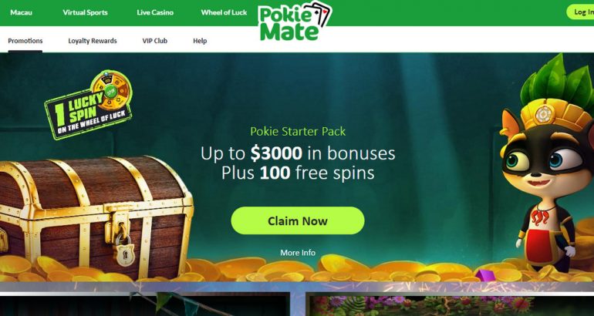Open the Macau menu item
Image resolution: width=594 pixels, height=316 pixels.
(x=22, y=12)
